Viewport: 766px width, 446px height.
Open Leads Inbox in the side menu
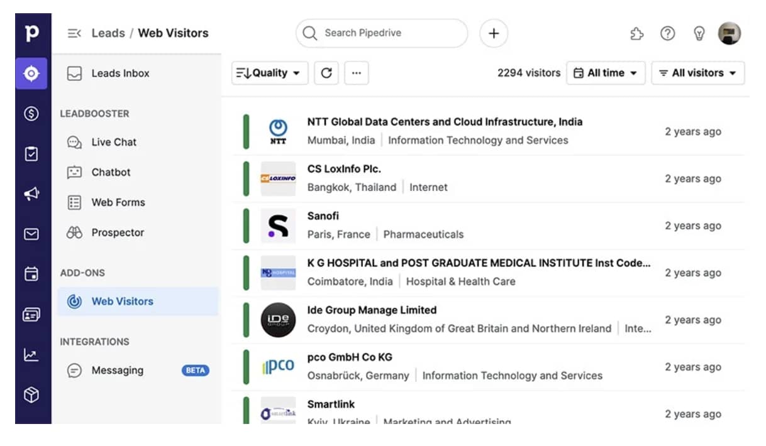tap(138, 73)
